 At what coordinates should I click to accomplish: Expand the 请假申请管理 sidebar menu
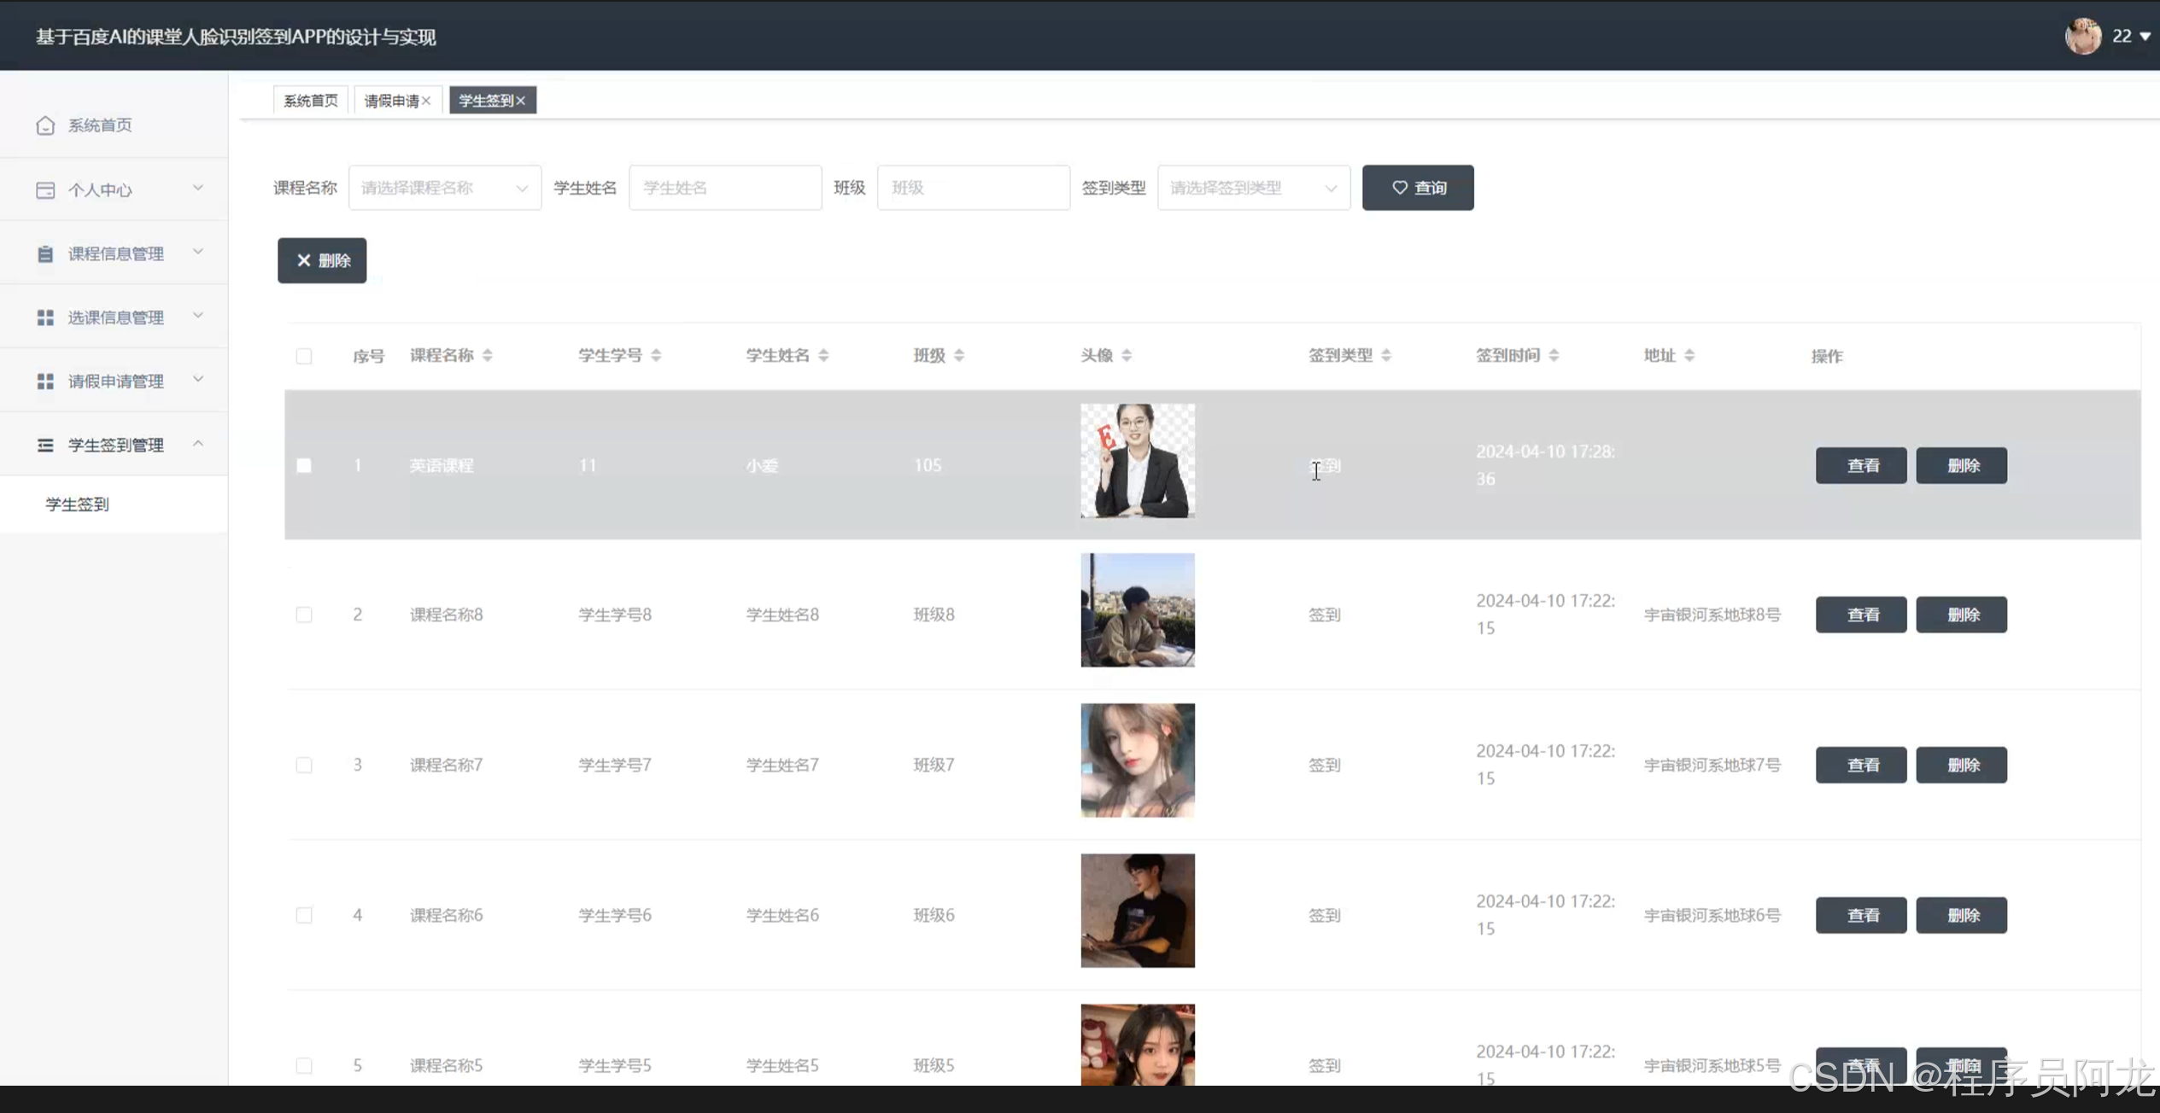(115, 381)
